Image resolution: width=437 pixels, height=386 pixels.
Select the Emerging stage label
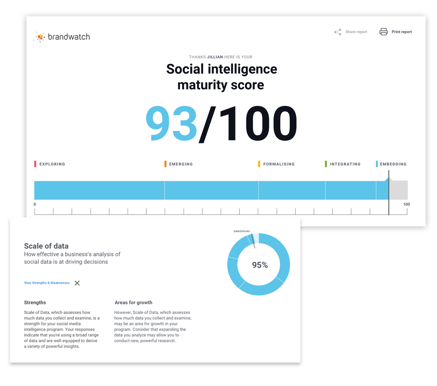(181, 164)
